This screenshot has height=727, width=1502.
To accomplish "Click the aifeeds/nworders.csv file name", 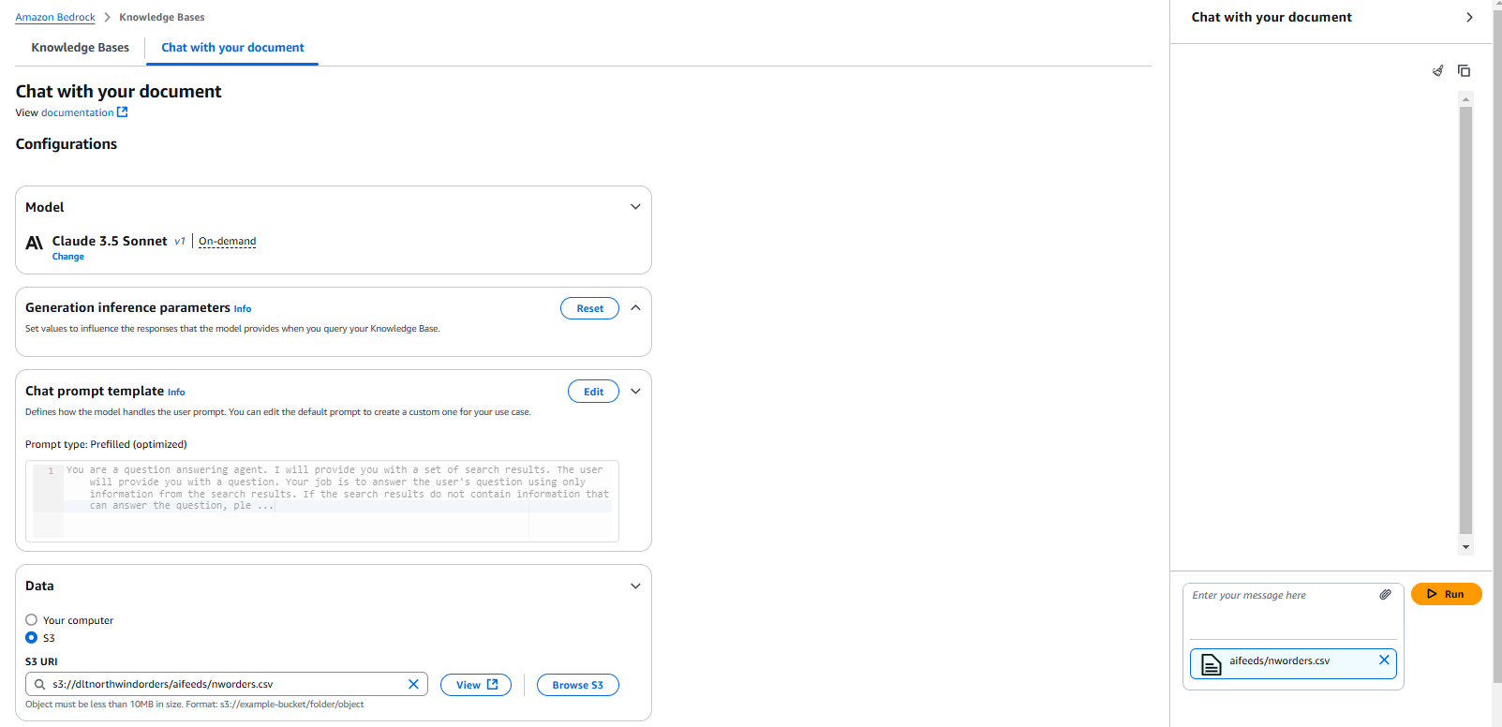I will coord(1279,660).
